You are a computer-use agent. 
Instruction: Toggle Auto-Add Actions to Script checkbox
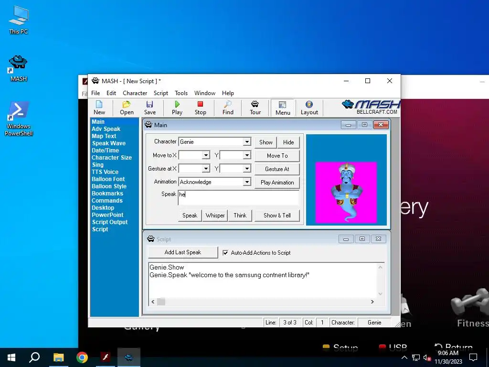pyautogui.click(x=225, y=253)
